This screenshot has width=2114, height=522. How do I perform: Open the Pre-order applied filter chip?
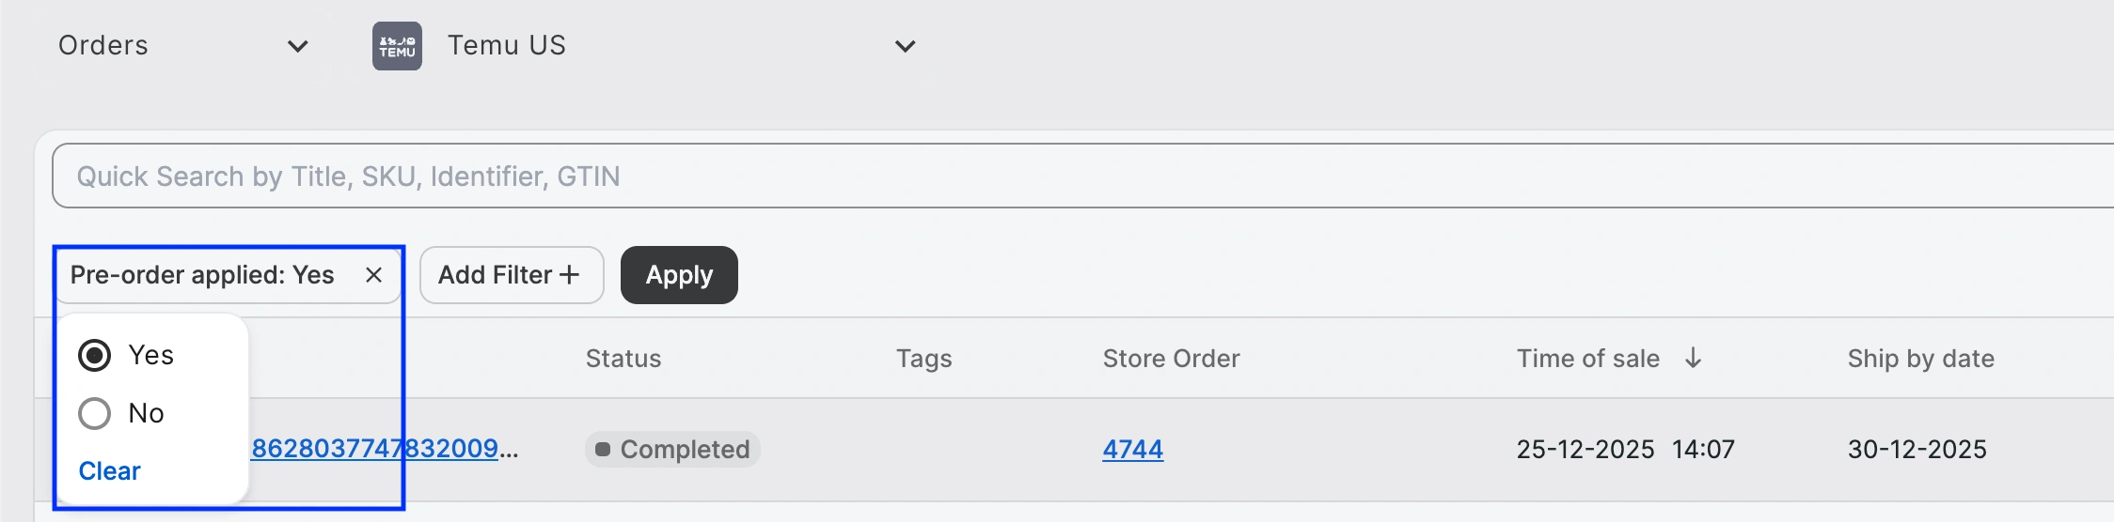[x=202, y=275]
